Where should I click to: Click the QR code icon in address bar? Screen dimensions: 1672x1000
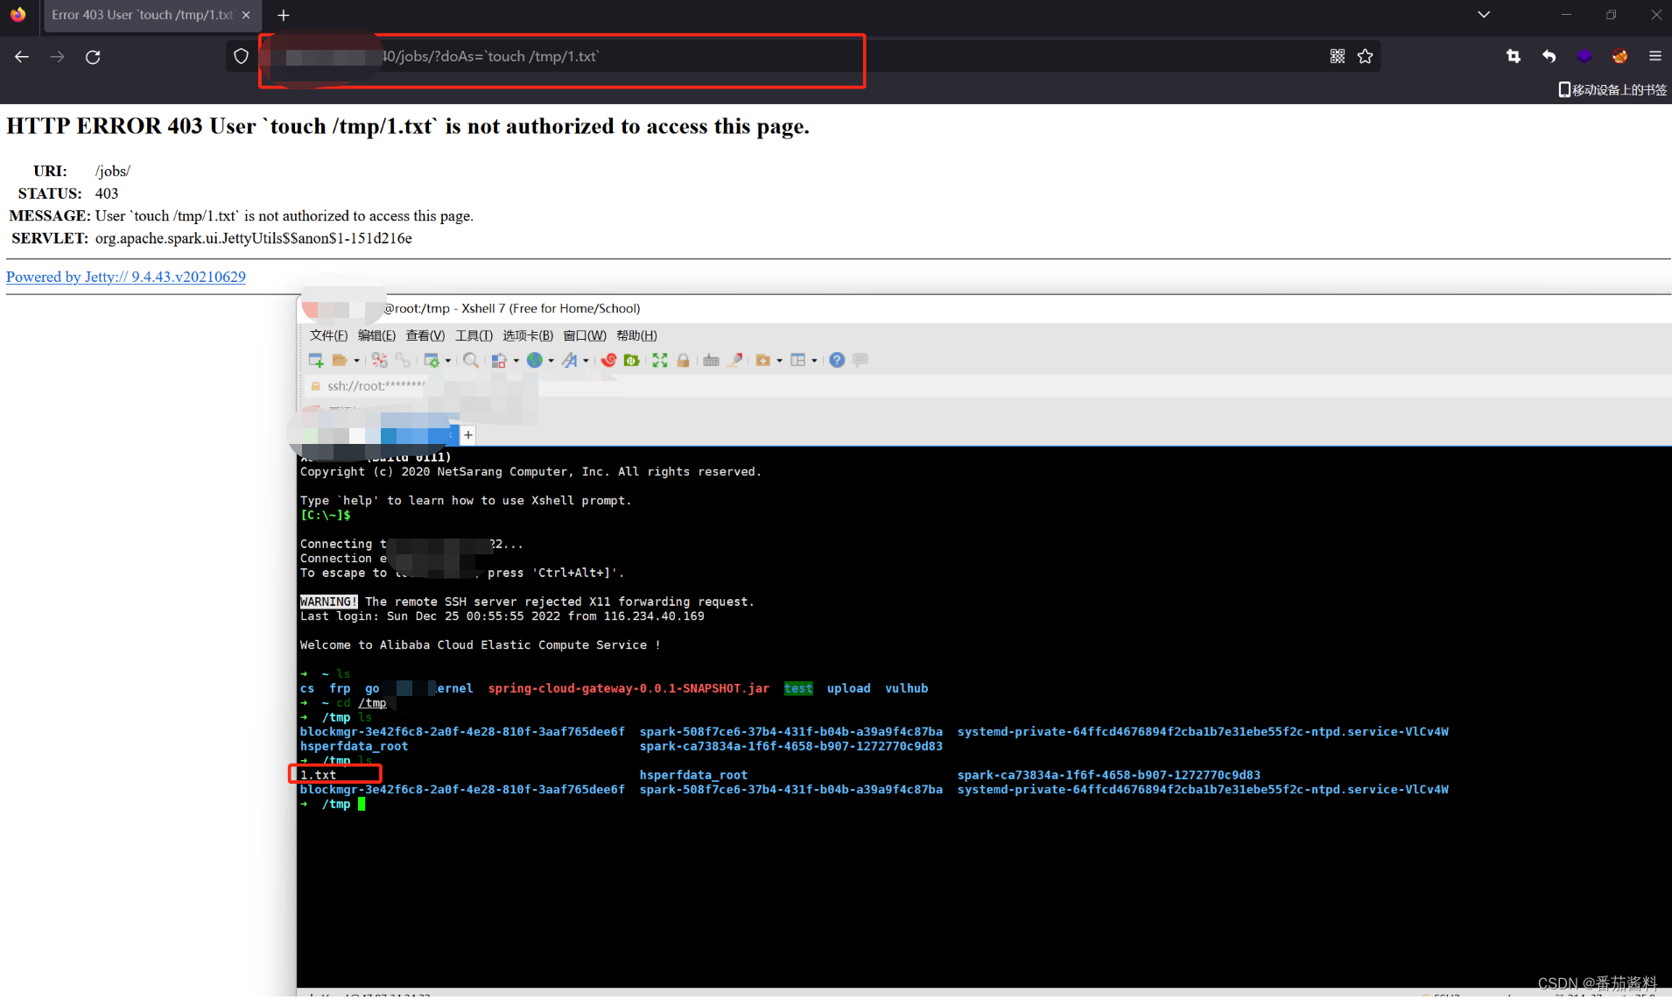coord(1337,57)
